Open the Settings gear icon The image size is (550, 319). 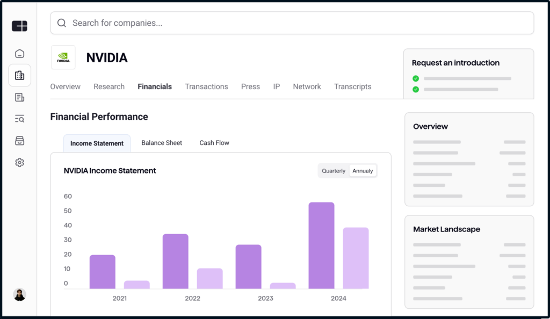coord(19,162)
